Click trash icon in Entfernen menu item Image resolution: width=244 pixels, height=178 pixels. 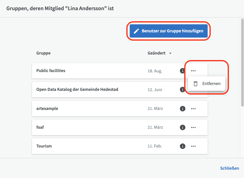195,83
